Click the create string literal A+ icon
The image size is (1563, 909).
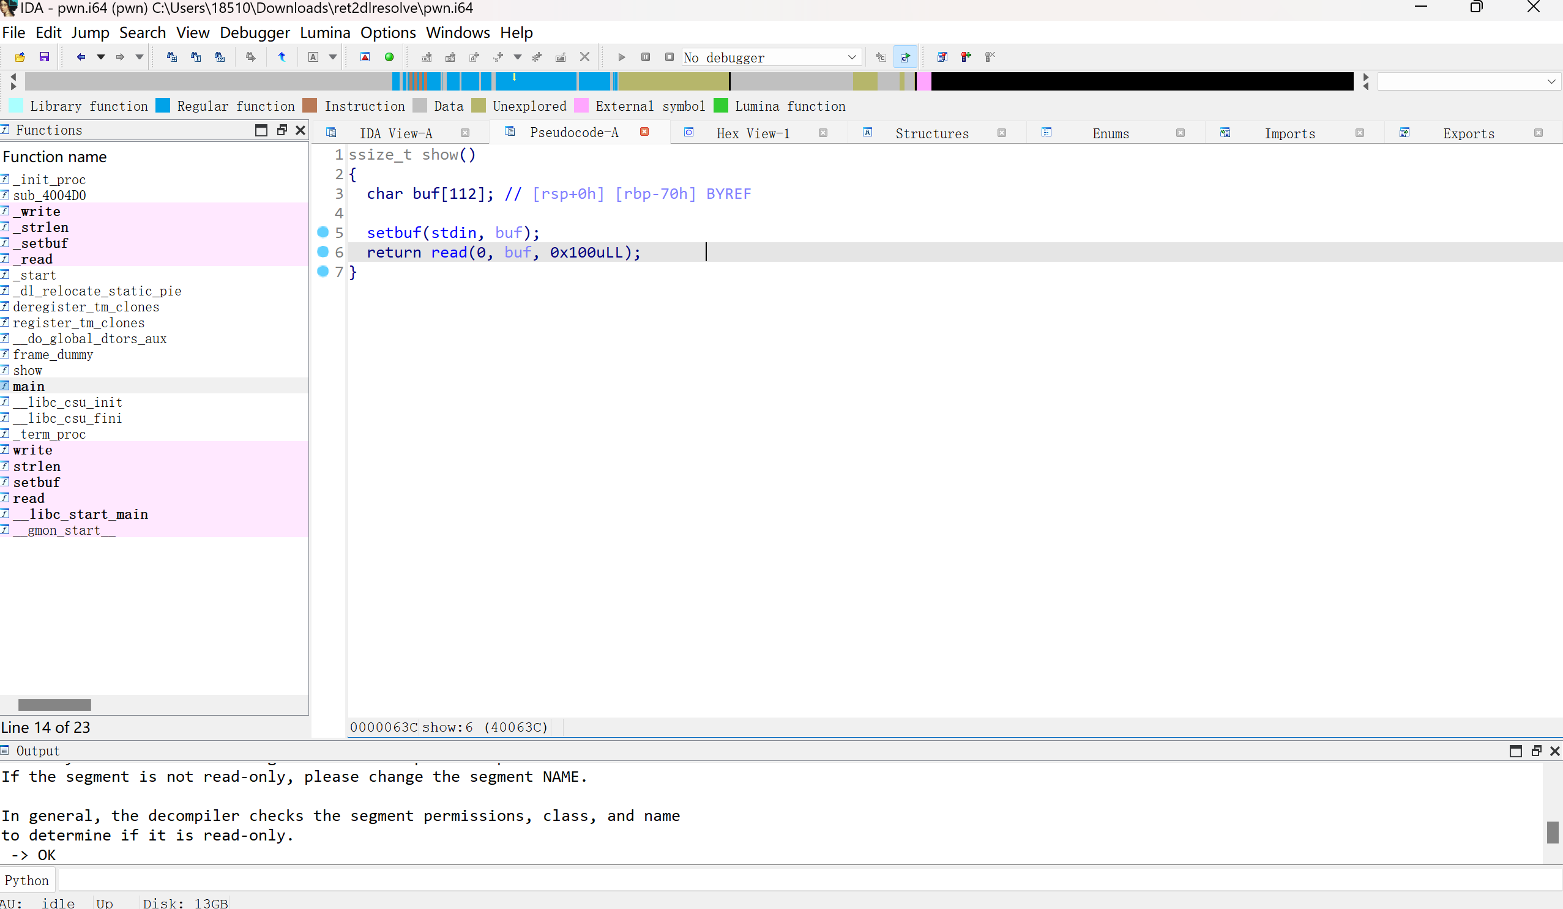[474, 57]
